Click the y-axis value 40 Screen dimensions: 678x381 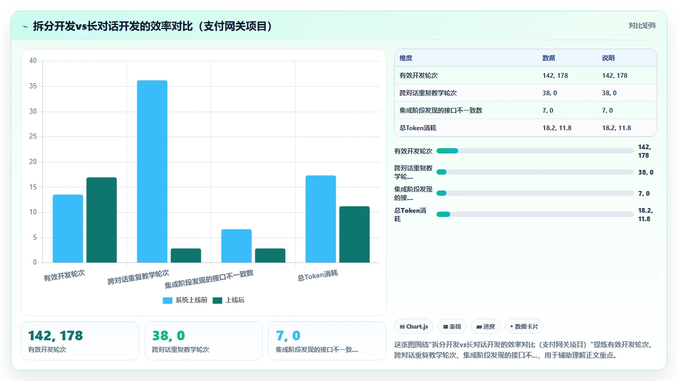coord(33,61)
